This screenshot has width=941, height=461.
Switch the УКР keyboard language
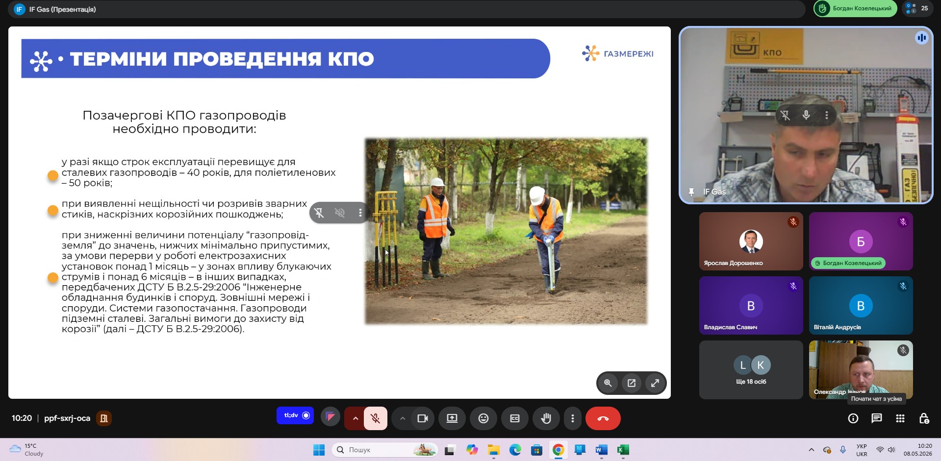862,450
